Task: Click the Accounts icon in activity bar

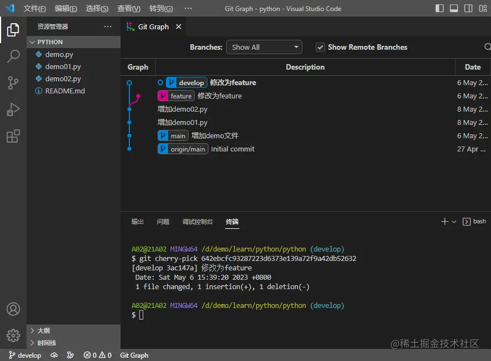Action: coord(13,309)
